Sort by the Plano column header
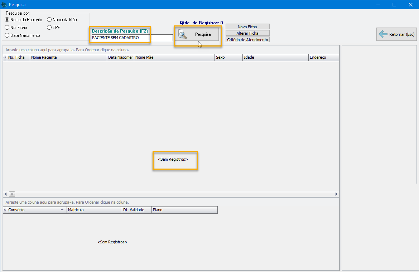 pos(184,210)
